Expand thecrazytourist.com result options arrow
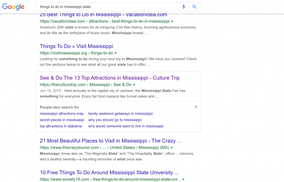 click(172, 148)
